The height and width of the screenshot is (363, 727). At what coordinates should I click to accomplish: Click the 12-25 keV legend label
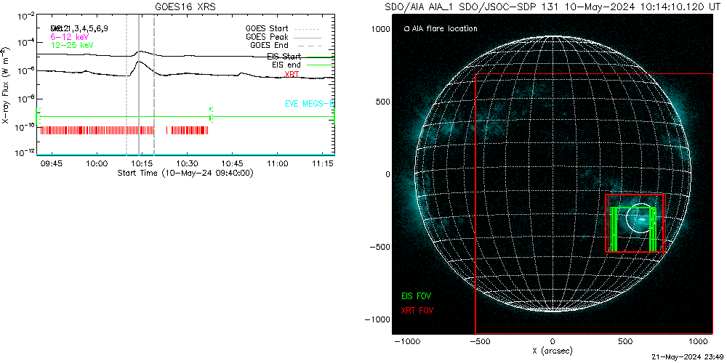pos(72,45)
